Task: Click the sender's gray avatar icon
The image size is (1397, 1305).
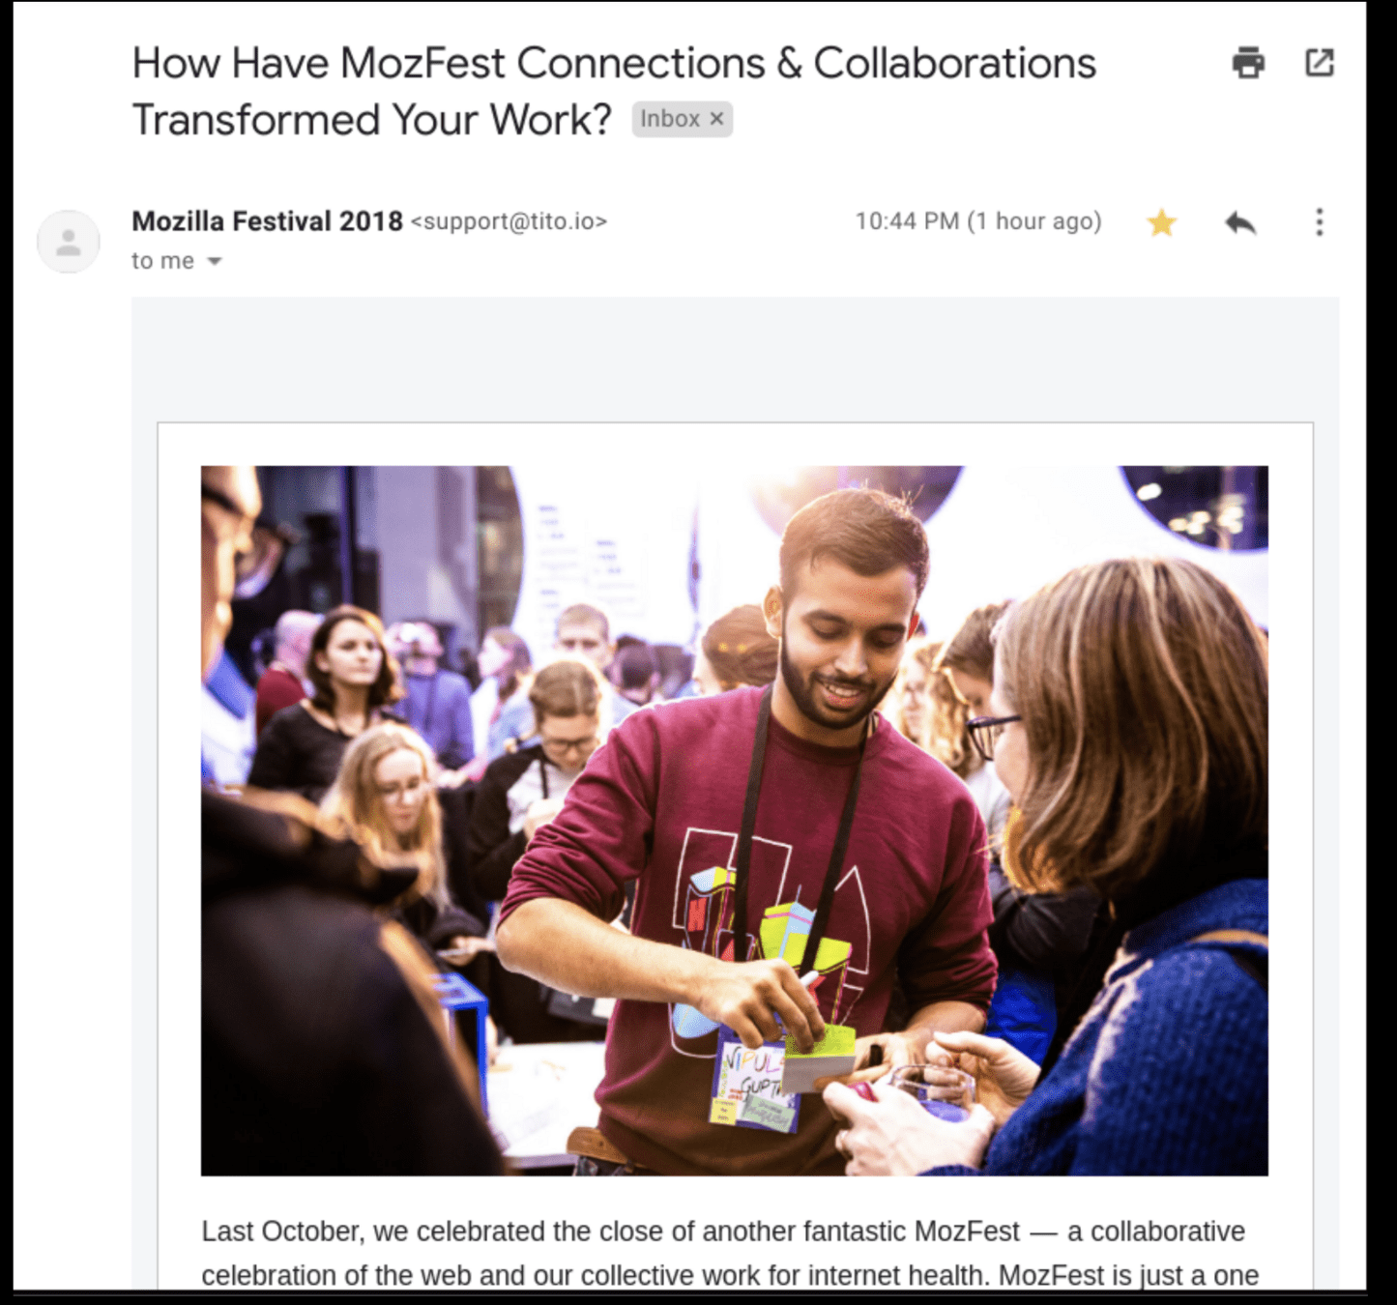Action: pos(68,242)
